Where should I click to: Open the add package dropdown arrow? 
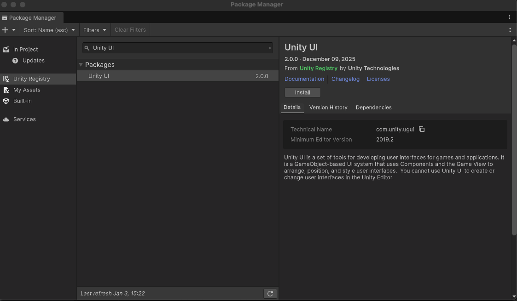point(14,30)
